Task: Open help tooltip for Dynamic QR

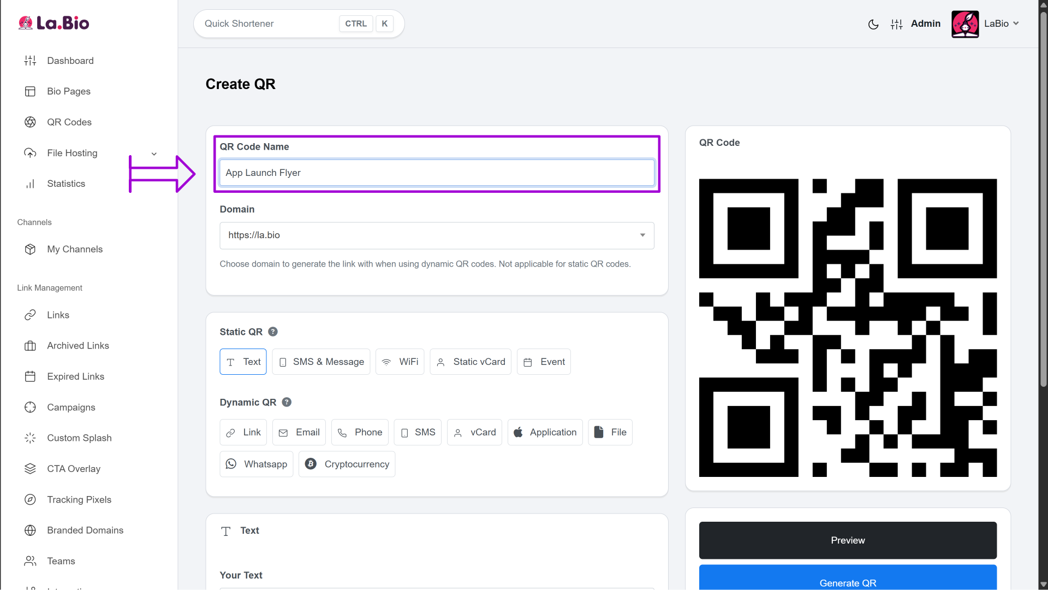Action: point(287,402)
